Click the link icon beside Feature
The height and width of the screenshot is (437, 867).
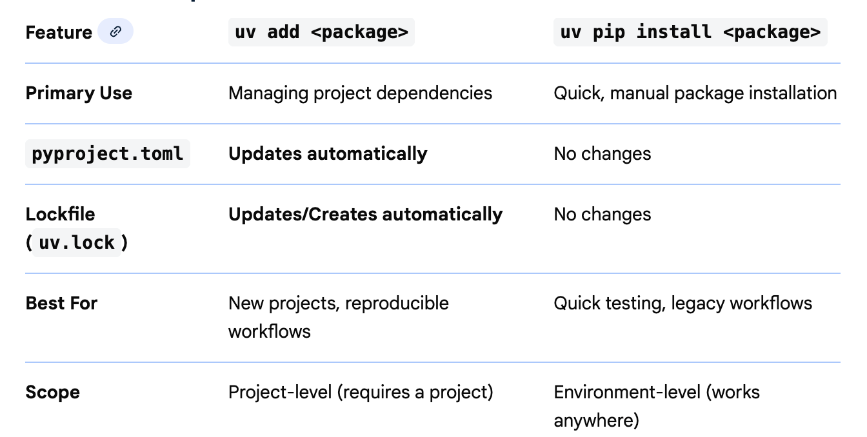click(115, 32)
